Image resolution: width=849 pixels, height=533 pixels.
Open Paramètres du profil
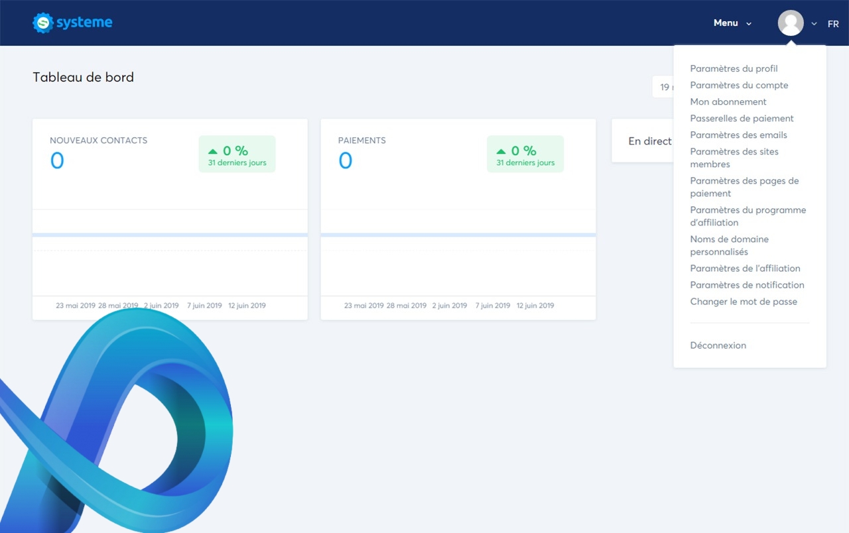point(734,69)
